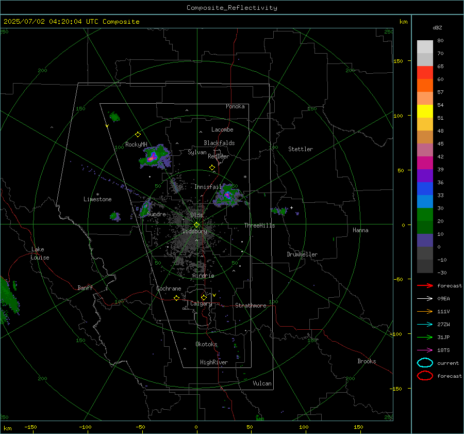Click the light gray 70-80 dBZ swatch
This screenshot has height=434, width=464.
[425, 47]
